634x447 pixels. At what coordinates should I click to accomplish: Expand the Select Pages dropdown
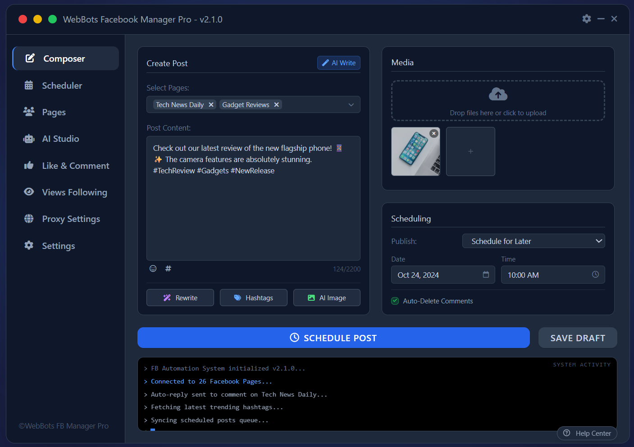click(351, 104)
